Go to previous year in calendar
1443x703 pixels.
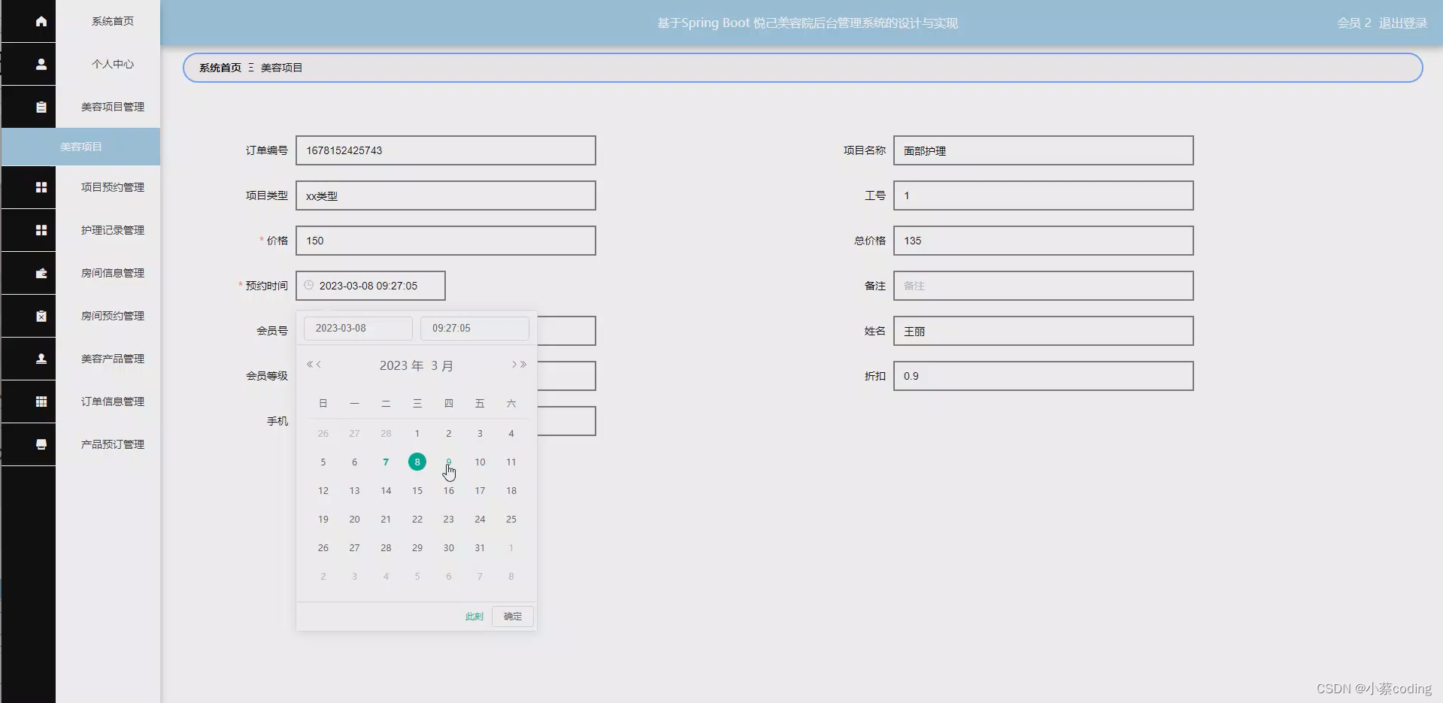310,365
